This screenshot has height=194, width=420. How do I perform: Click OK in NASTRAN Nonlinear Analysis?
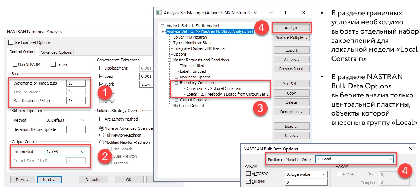[x=129, y=179]
